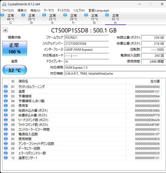Click status icon for row 03 予備領域
The width and height of the screenshot is (166, 173).
point(6,96)
